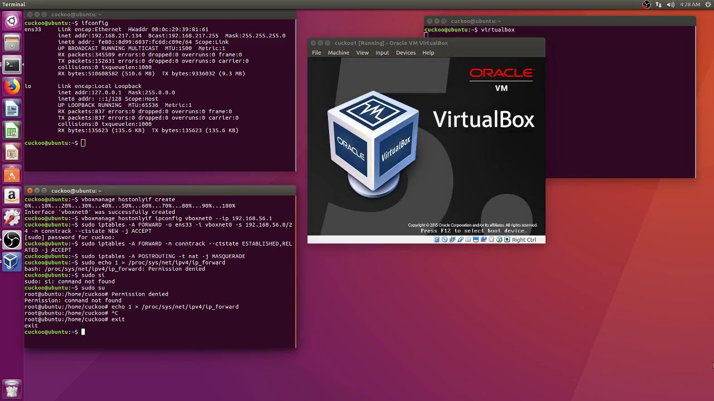The width and height of the screenshot is (714, 401).
Task: Click the network adapters status icon
Action: pyautogui.click(x=452, y=239)
